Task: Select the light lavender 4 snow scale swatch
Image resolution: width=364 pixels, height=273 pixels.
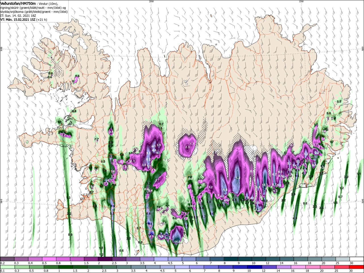Action: (161, 259)
